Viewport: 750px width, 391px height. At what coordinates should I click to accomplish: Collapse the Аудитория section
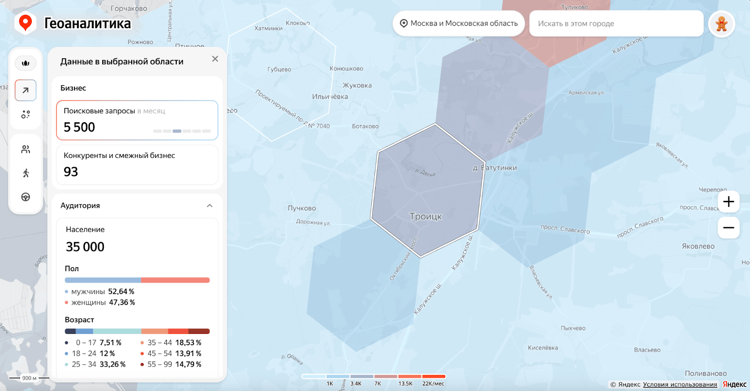pyautogui.click(x=210, y=206)
